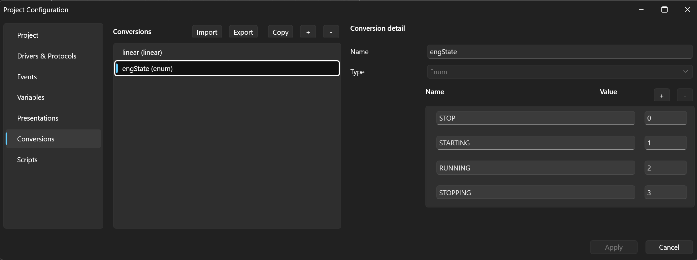Open the Scripts section

pos(53,160)
